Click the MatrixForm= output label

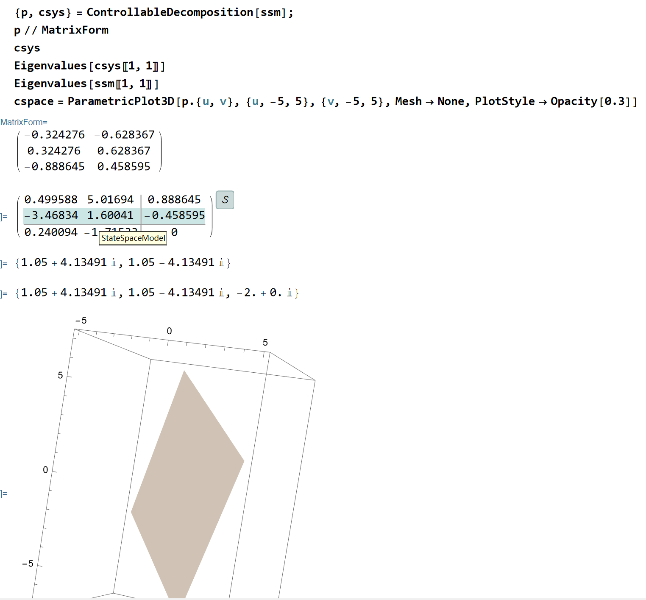coord(24,122)
